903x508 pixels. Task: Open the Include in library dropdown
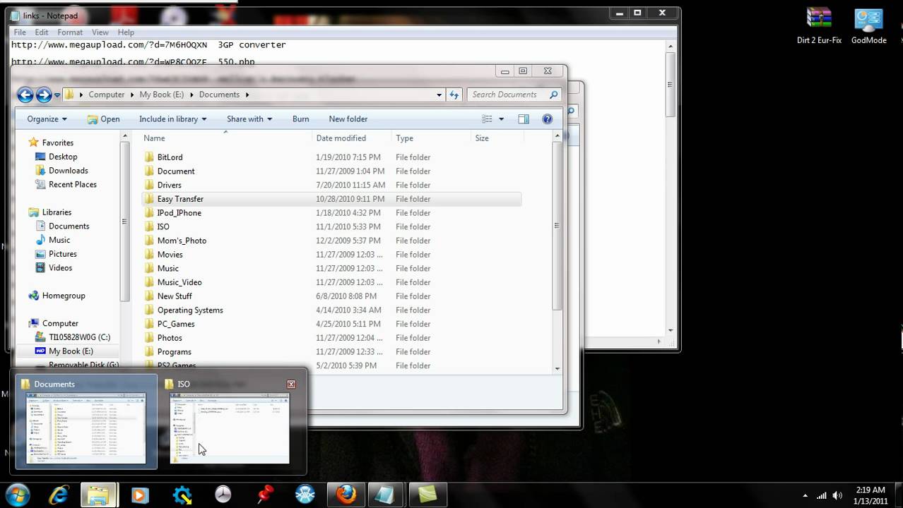coord(173,119)
